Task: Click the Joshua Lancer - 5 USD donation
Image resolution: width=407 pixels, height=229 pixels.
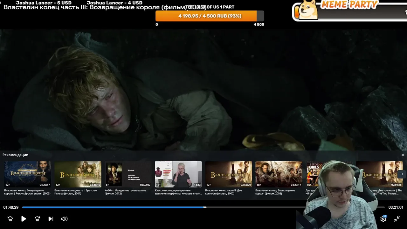Action: [44, 3]
